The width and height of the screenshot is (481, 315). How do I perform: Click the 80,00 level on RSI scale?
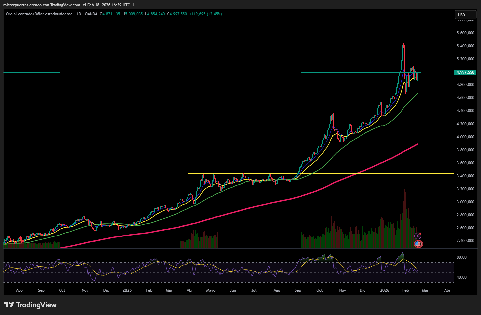pyautogui.click(x=462, y=257)
